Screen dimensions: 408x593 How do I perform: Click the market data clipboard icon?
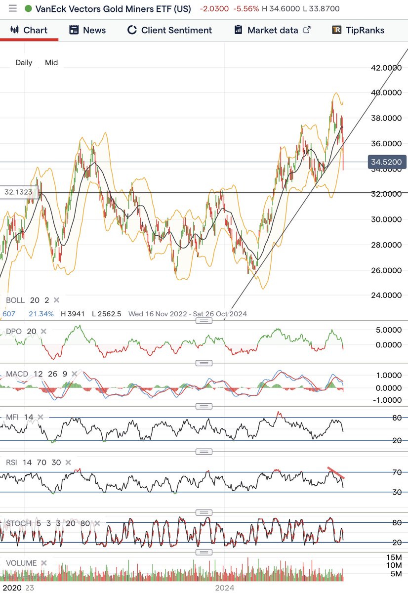(238, 30)
